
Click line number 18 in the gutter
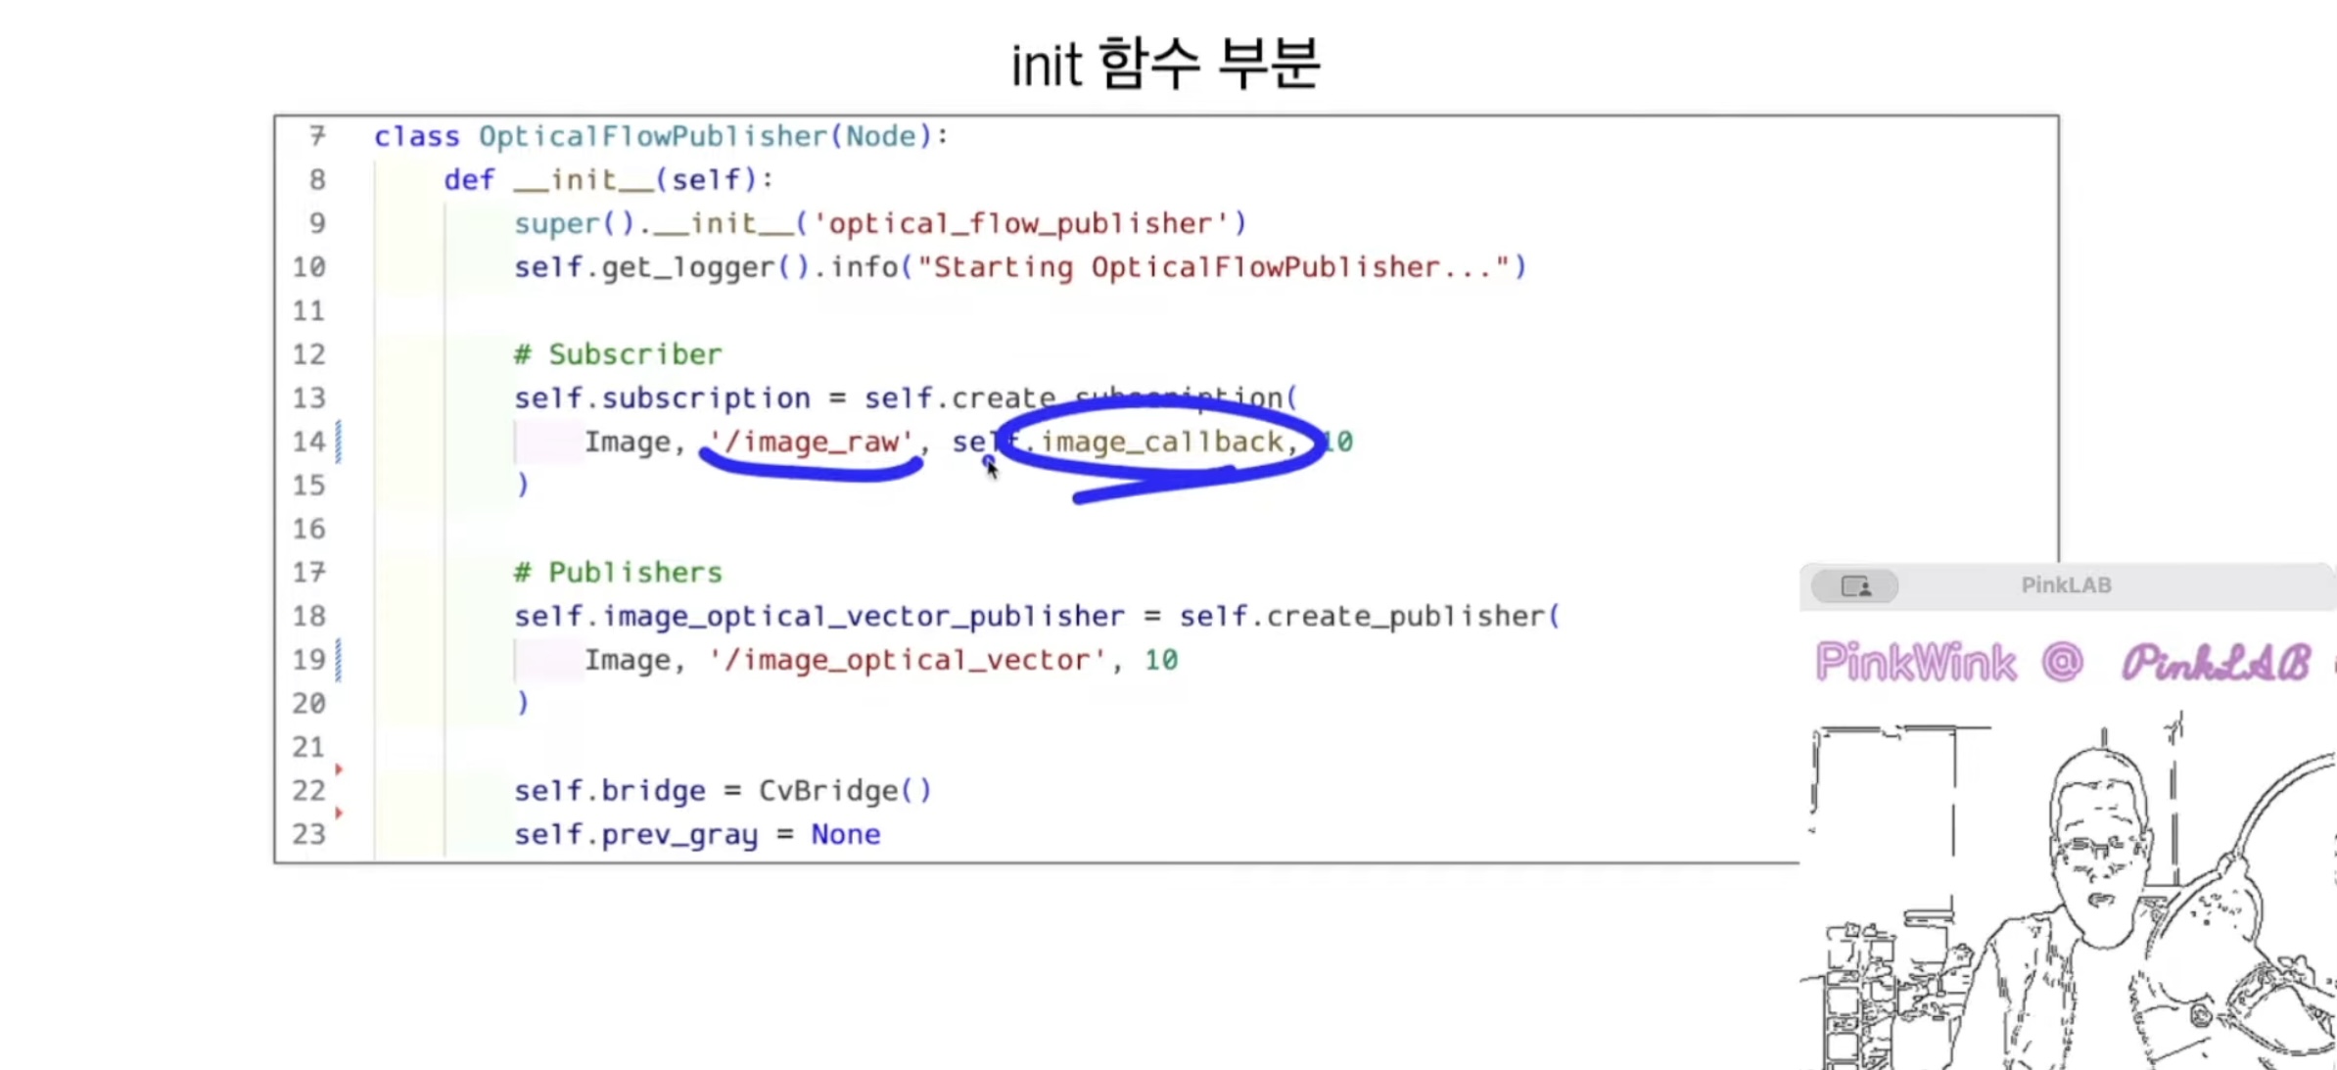308,617
